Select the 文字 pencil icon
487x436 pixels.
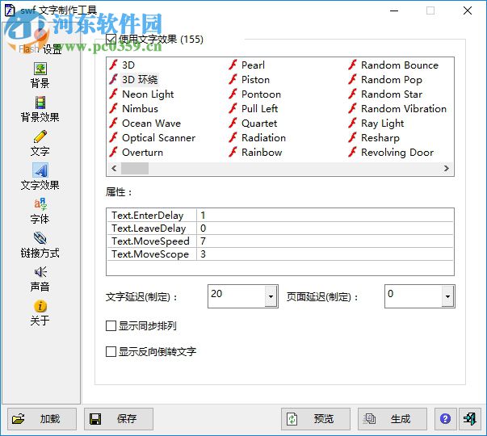40,136
